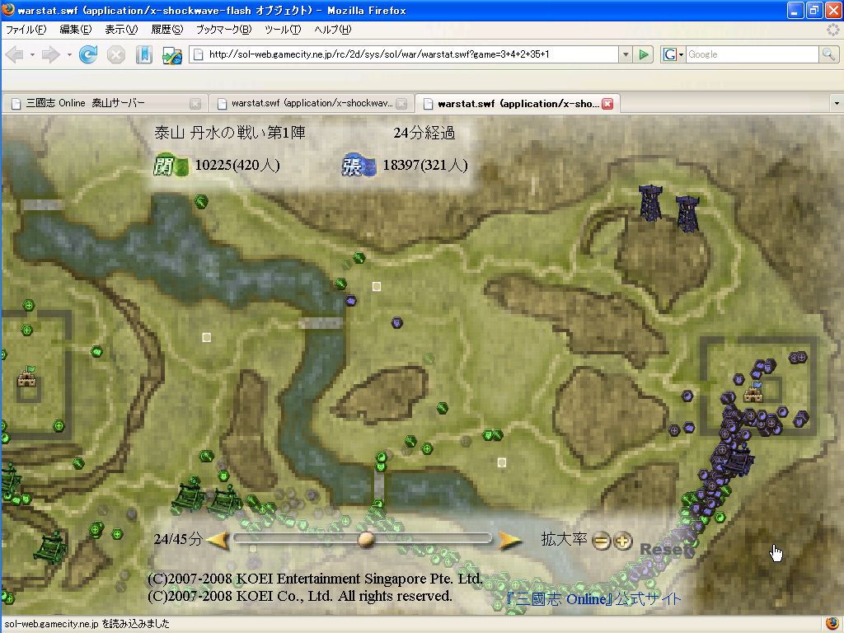Viewport: 844px width, 633px height.
Task: Reload the page with the refresh icon
Action: point(88,54)
